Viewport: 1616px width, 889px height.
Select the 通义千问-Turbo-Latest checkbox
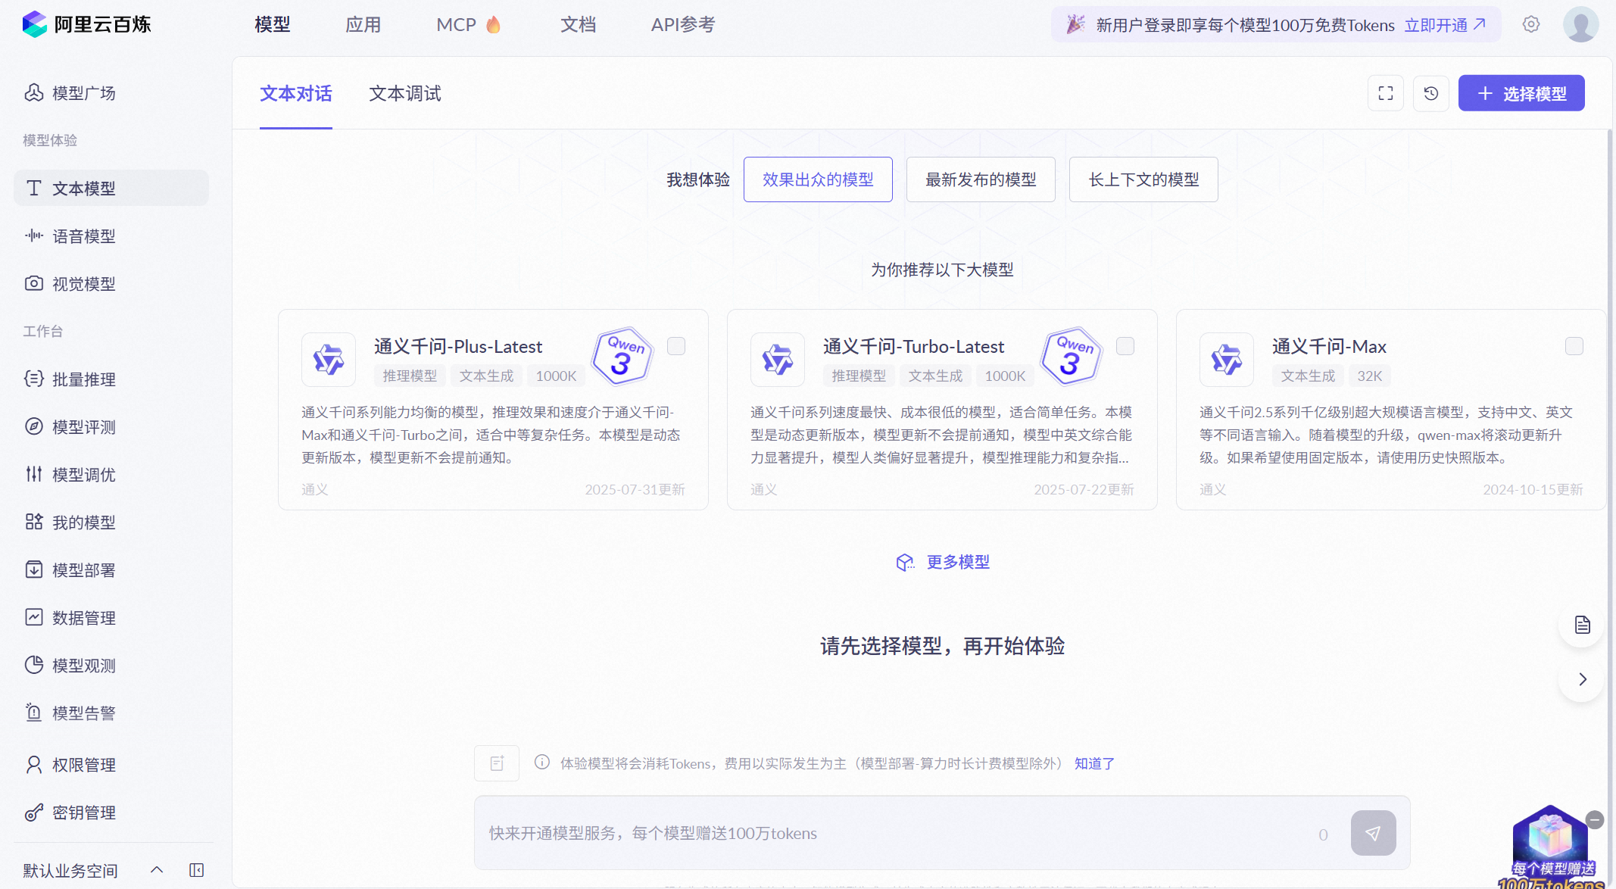tap(1125, 346)
